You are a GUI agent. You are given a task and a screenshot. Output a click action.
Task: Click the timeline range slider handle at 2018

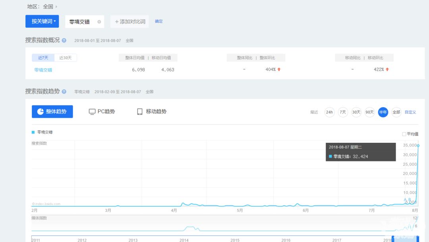pyautogui.click(x=393, y=239)
